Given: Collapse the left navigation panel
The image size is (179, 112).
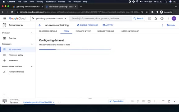Looking at the screenshot, I should [x=4, y=94].
